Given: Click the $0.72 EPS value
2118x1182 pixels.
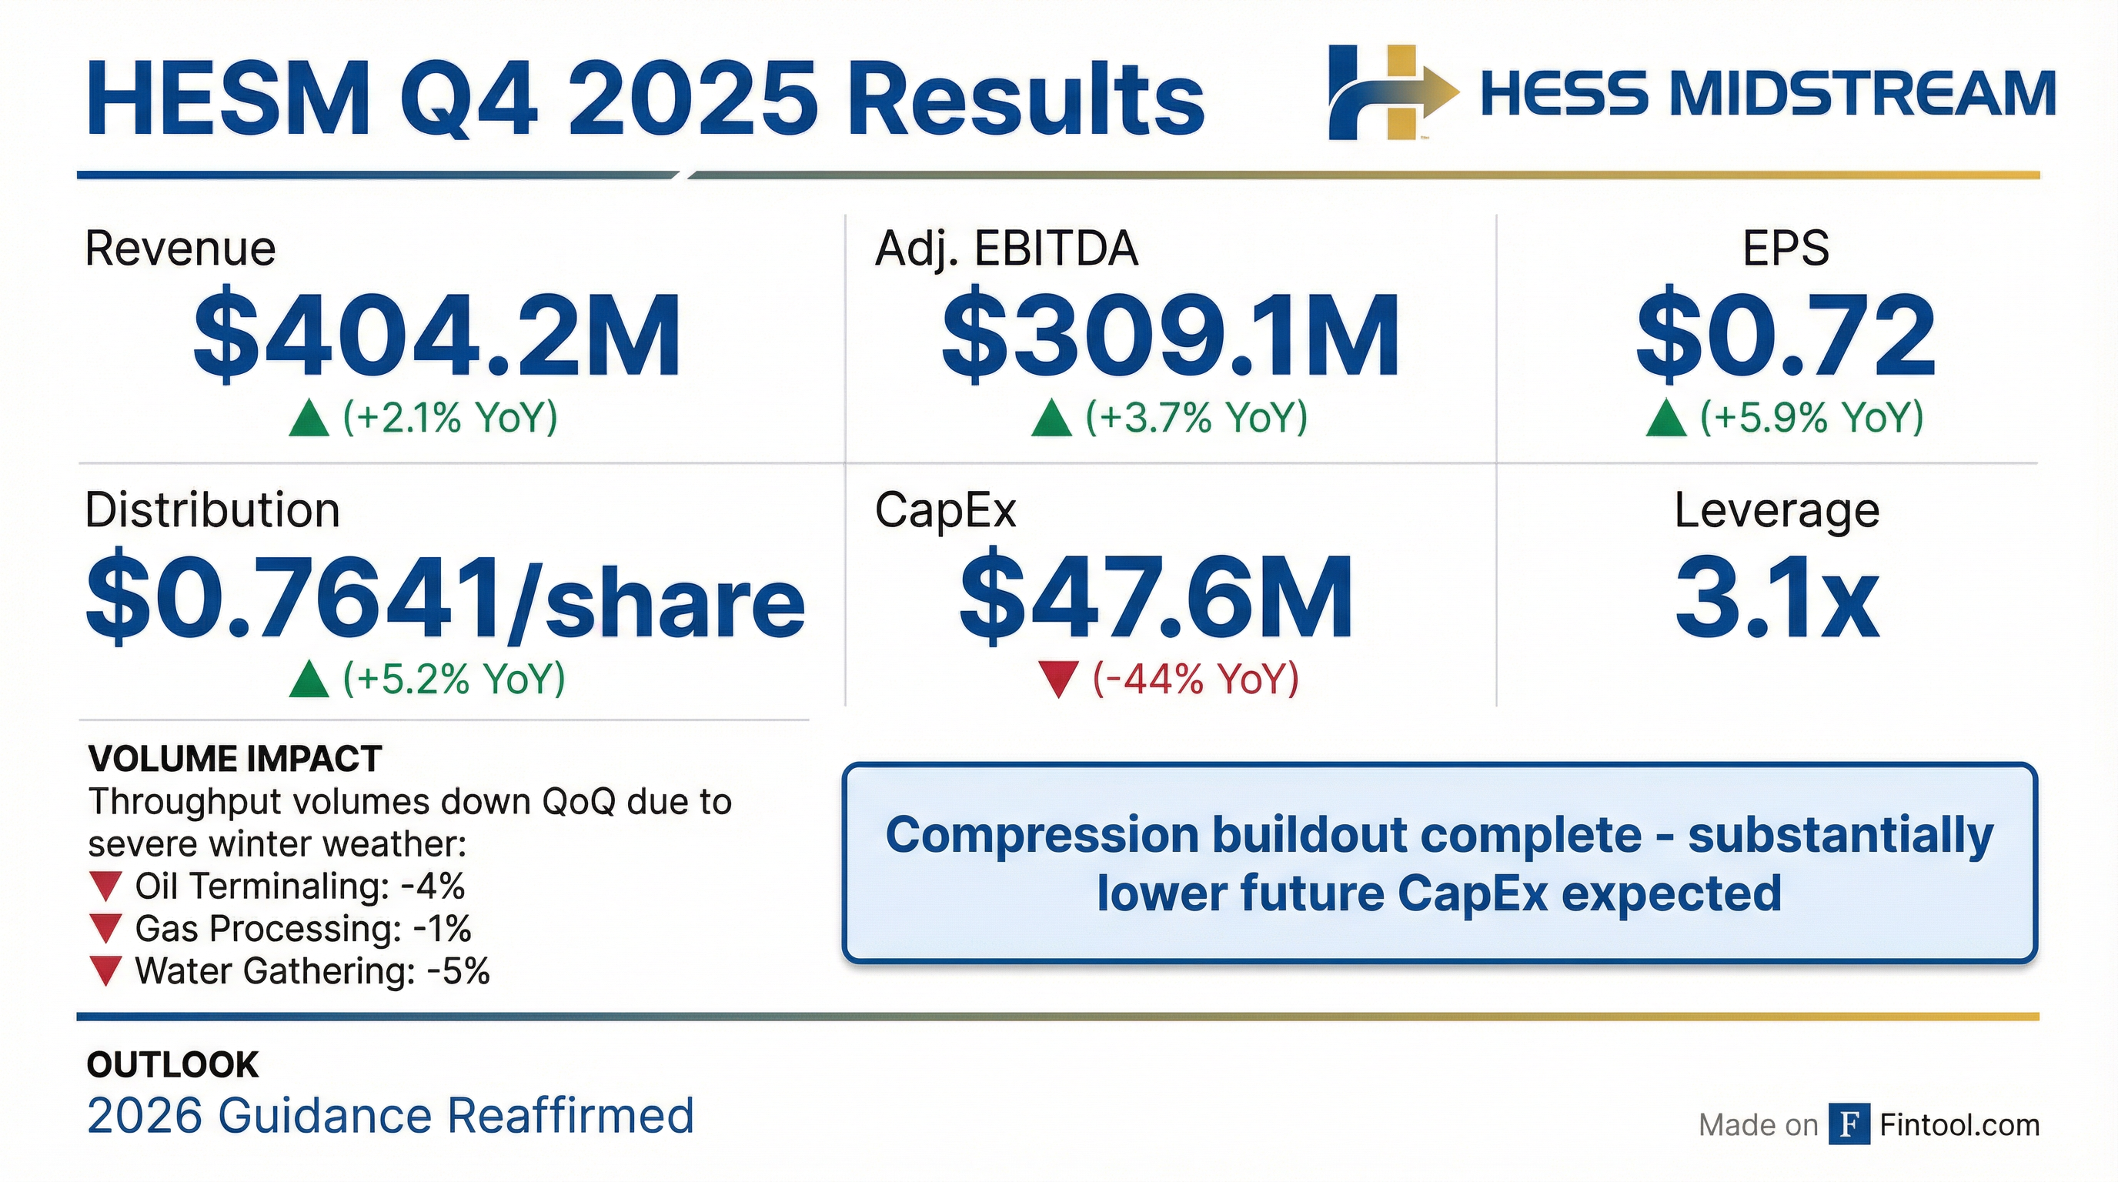Looking at the screenshot, I should point(1786,337).
